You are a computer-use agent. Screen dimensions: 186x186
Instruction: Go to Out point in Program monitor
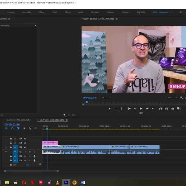153,108
